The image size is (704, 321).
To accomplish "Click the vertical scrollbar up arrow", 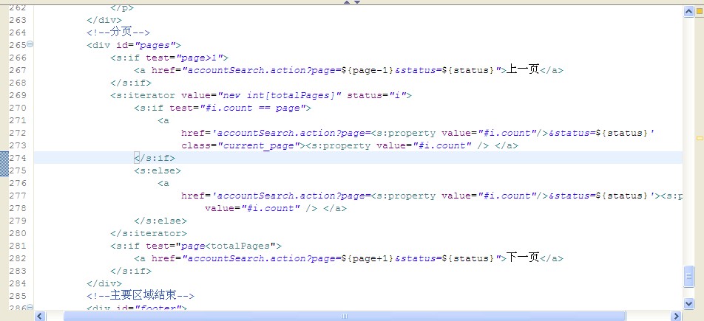I will click(x=689, y=12).
